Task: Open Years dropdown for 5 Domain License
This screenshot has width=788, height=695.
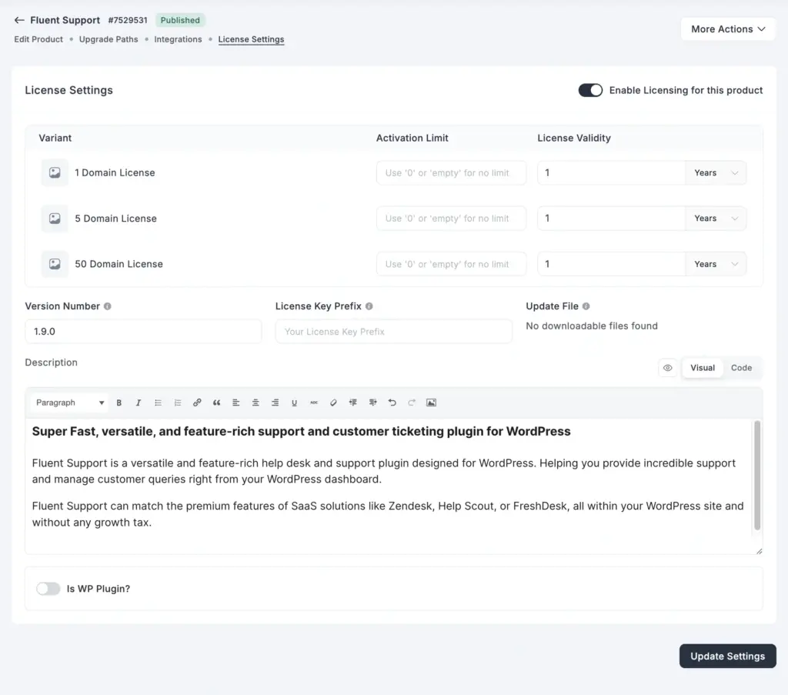Action: pyautogui.click(x=716, y=219)
